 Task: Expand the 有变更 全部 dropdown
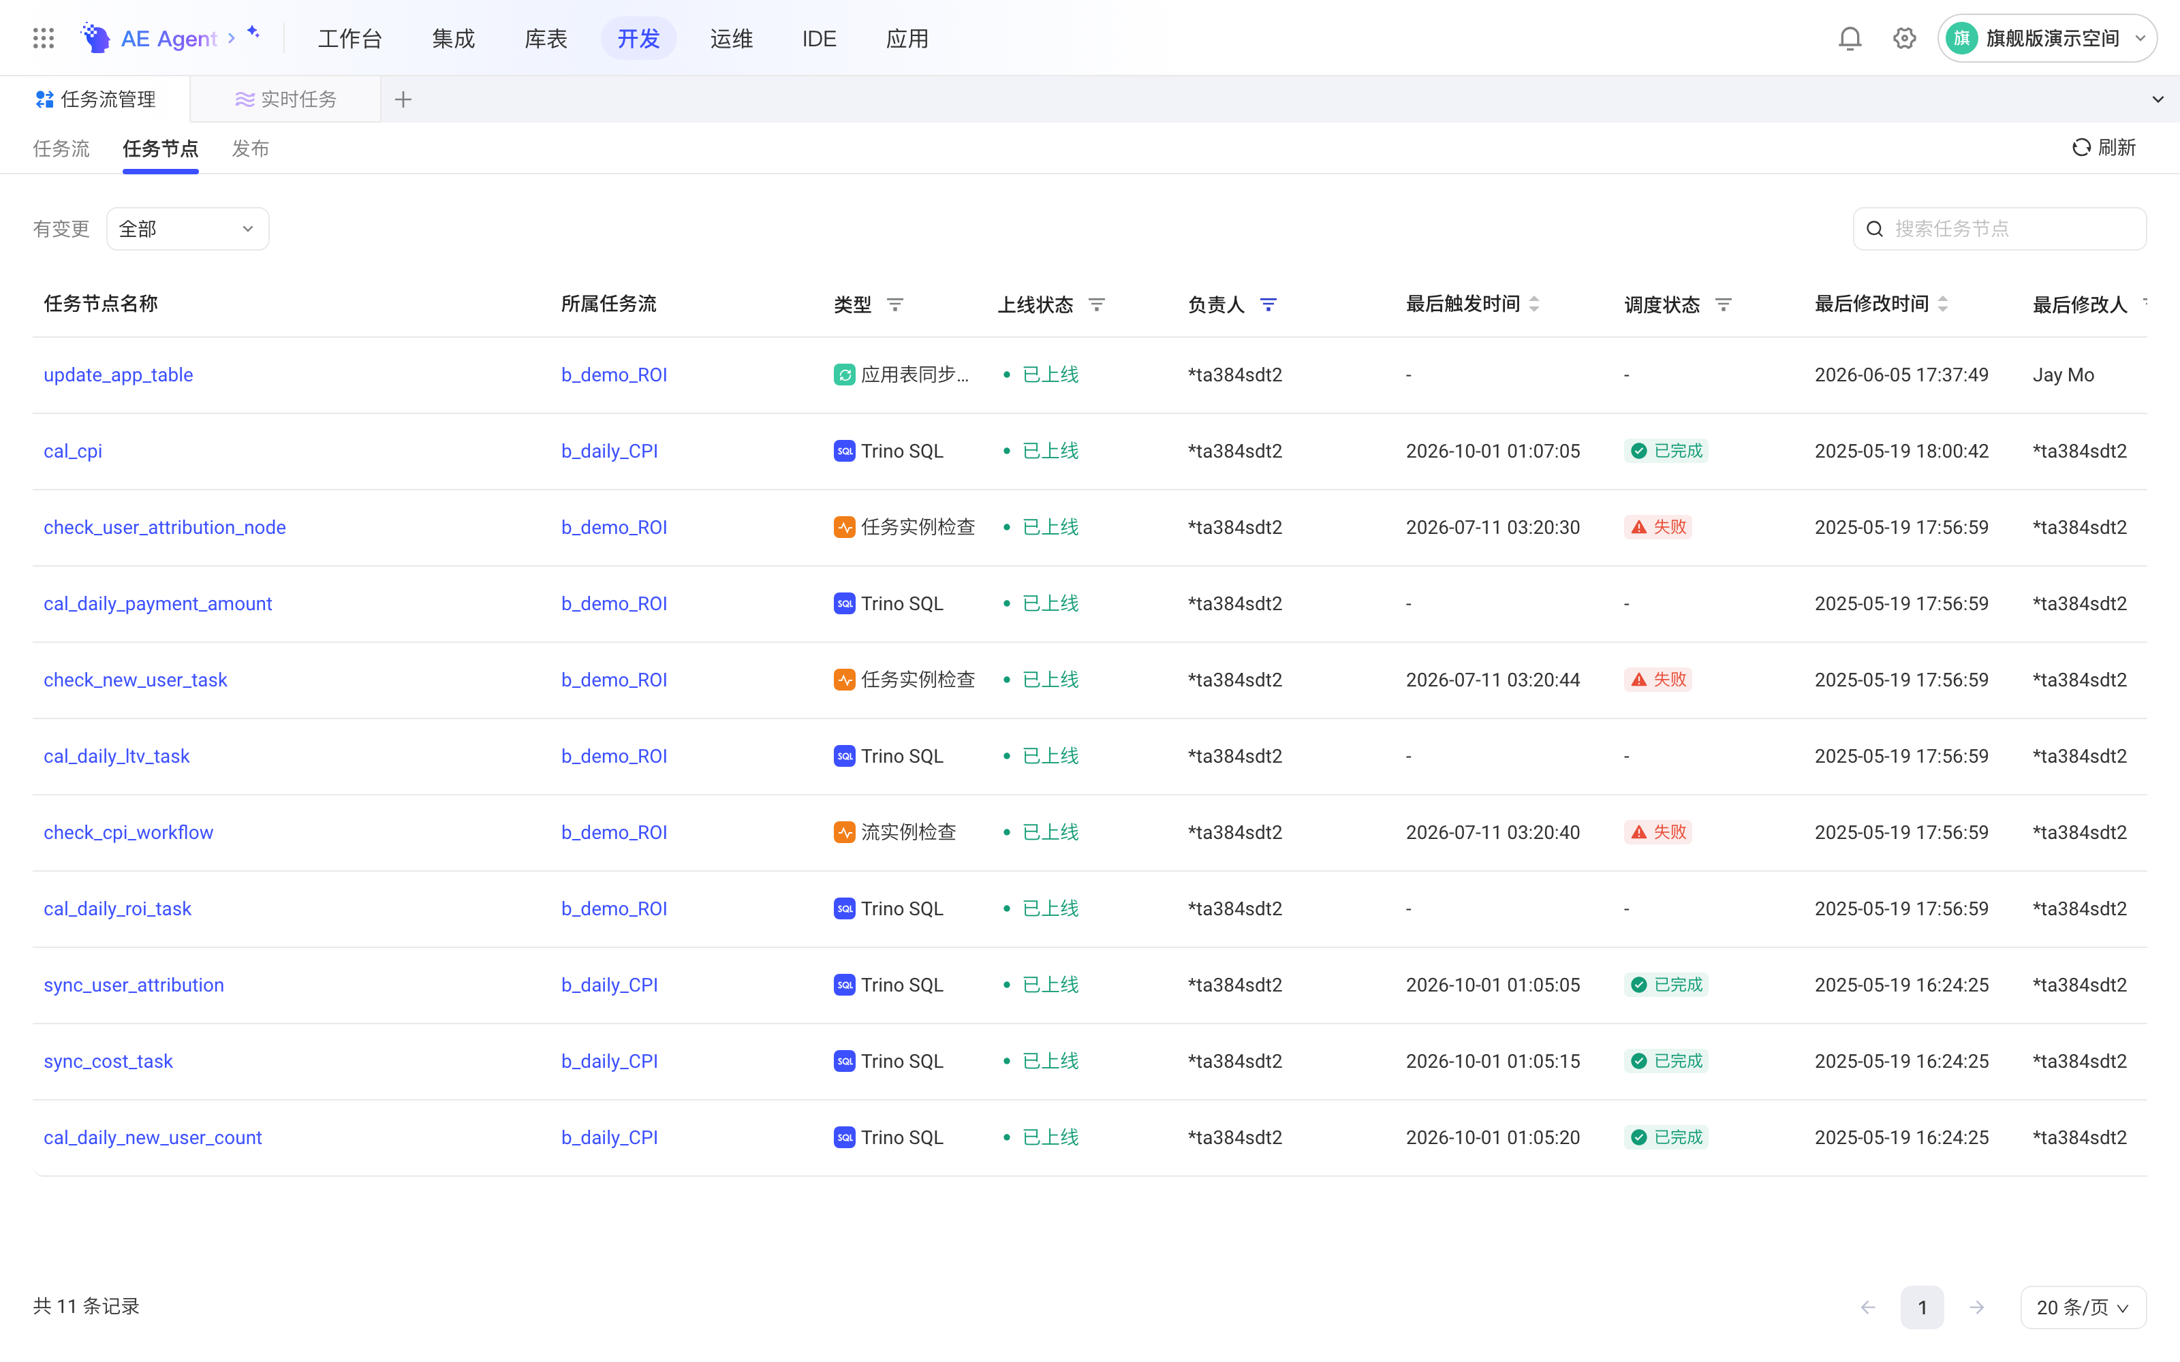(x=187, y=229)
